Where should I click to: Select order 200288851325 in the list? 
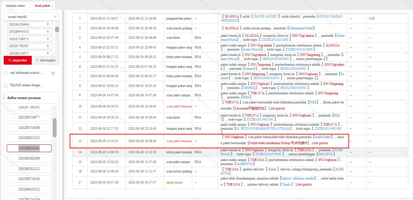pyautogui.click(x=29, y=138)
